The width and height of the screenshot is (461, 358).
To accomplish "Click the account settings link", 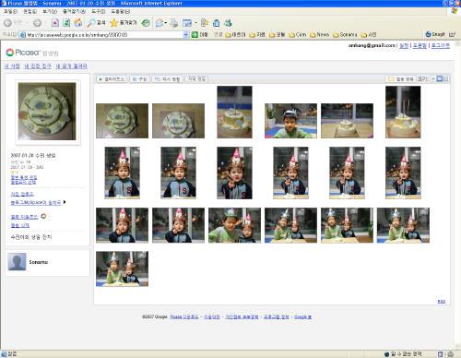I will click(x=404, y=45).
